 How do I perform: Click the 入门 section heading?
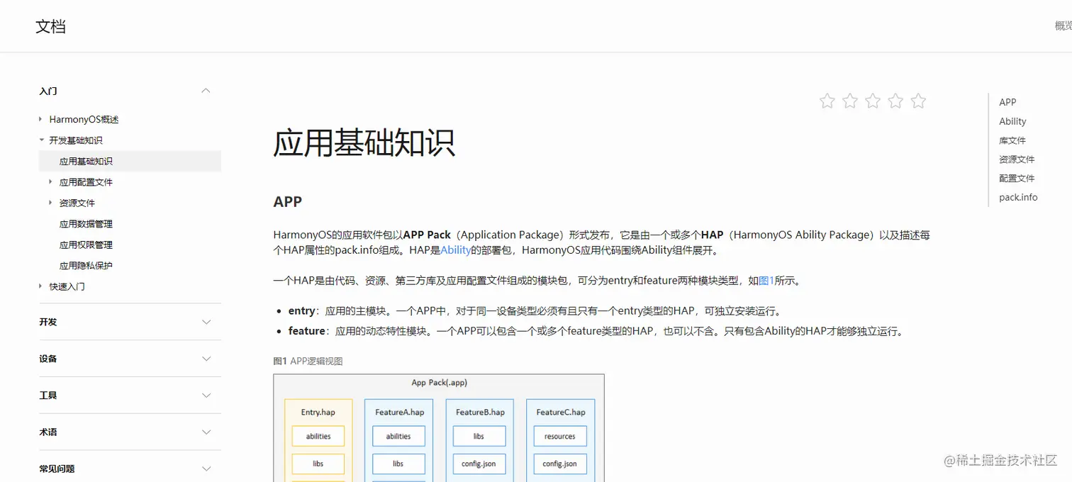tap(48, 91)
